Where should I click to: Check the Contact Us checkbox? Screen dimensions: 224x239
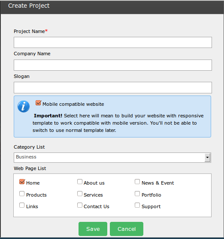point(80,205)
